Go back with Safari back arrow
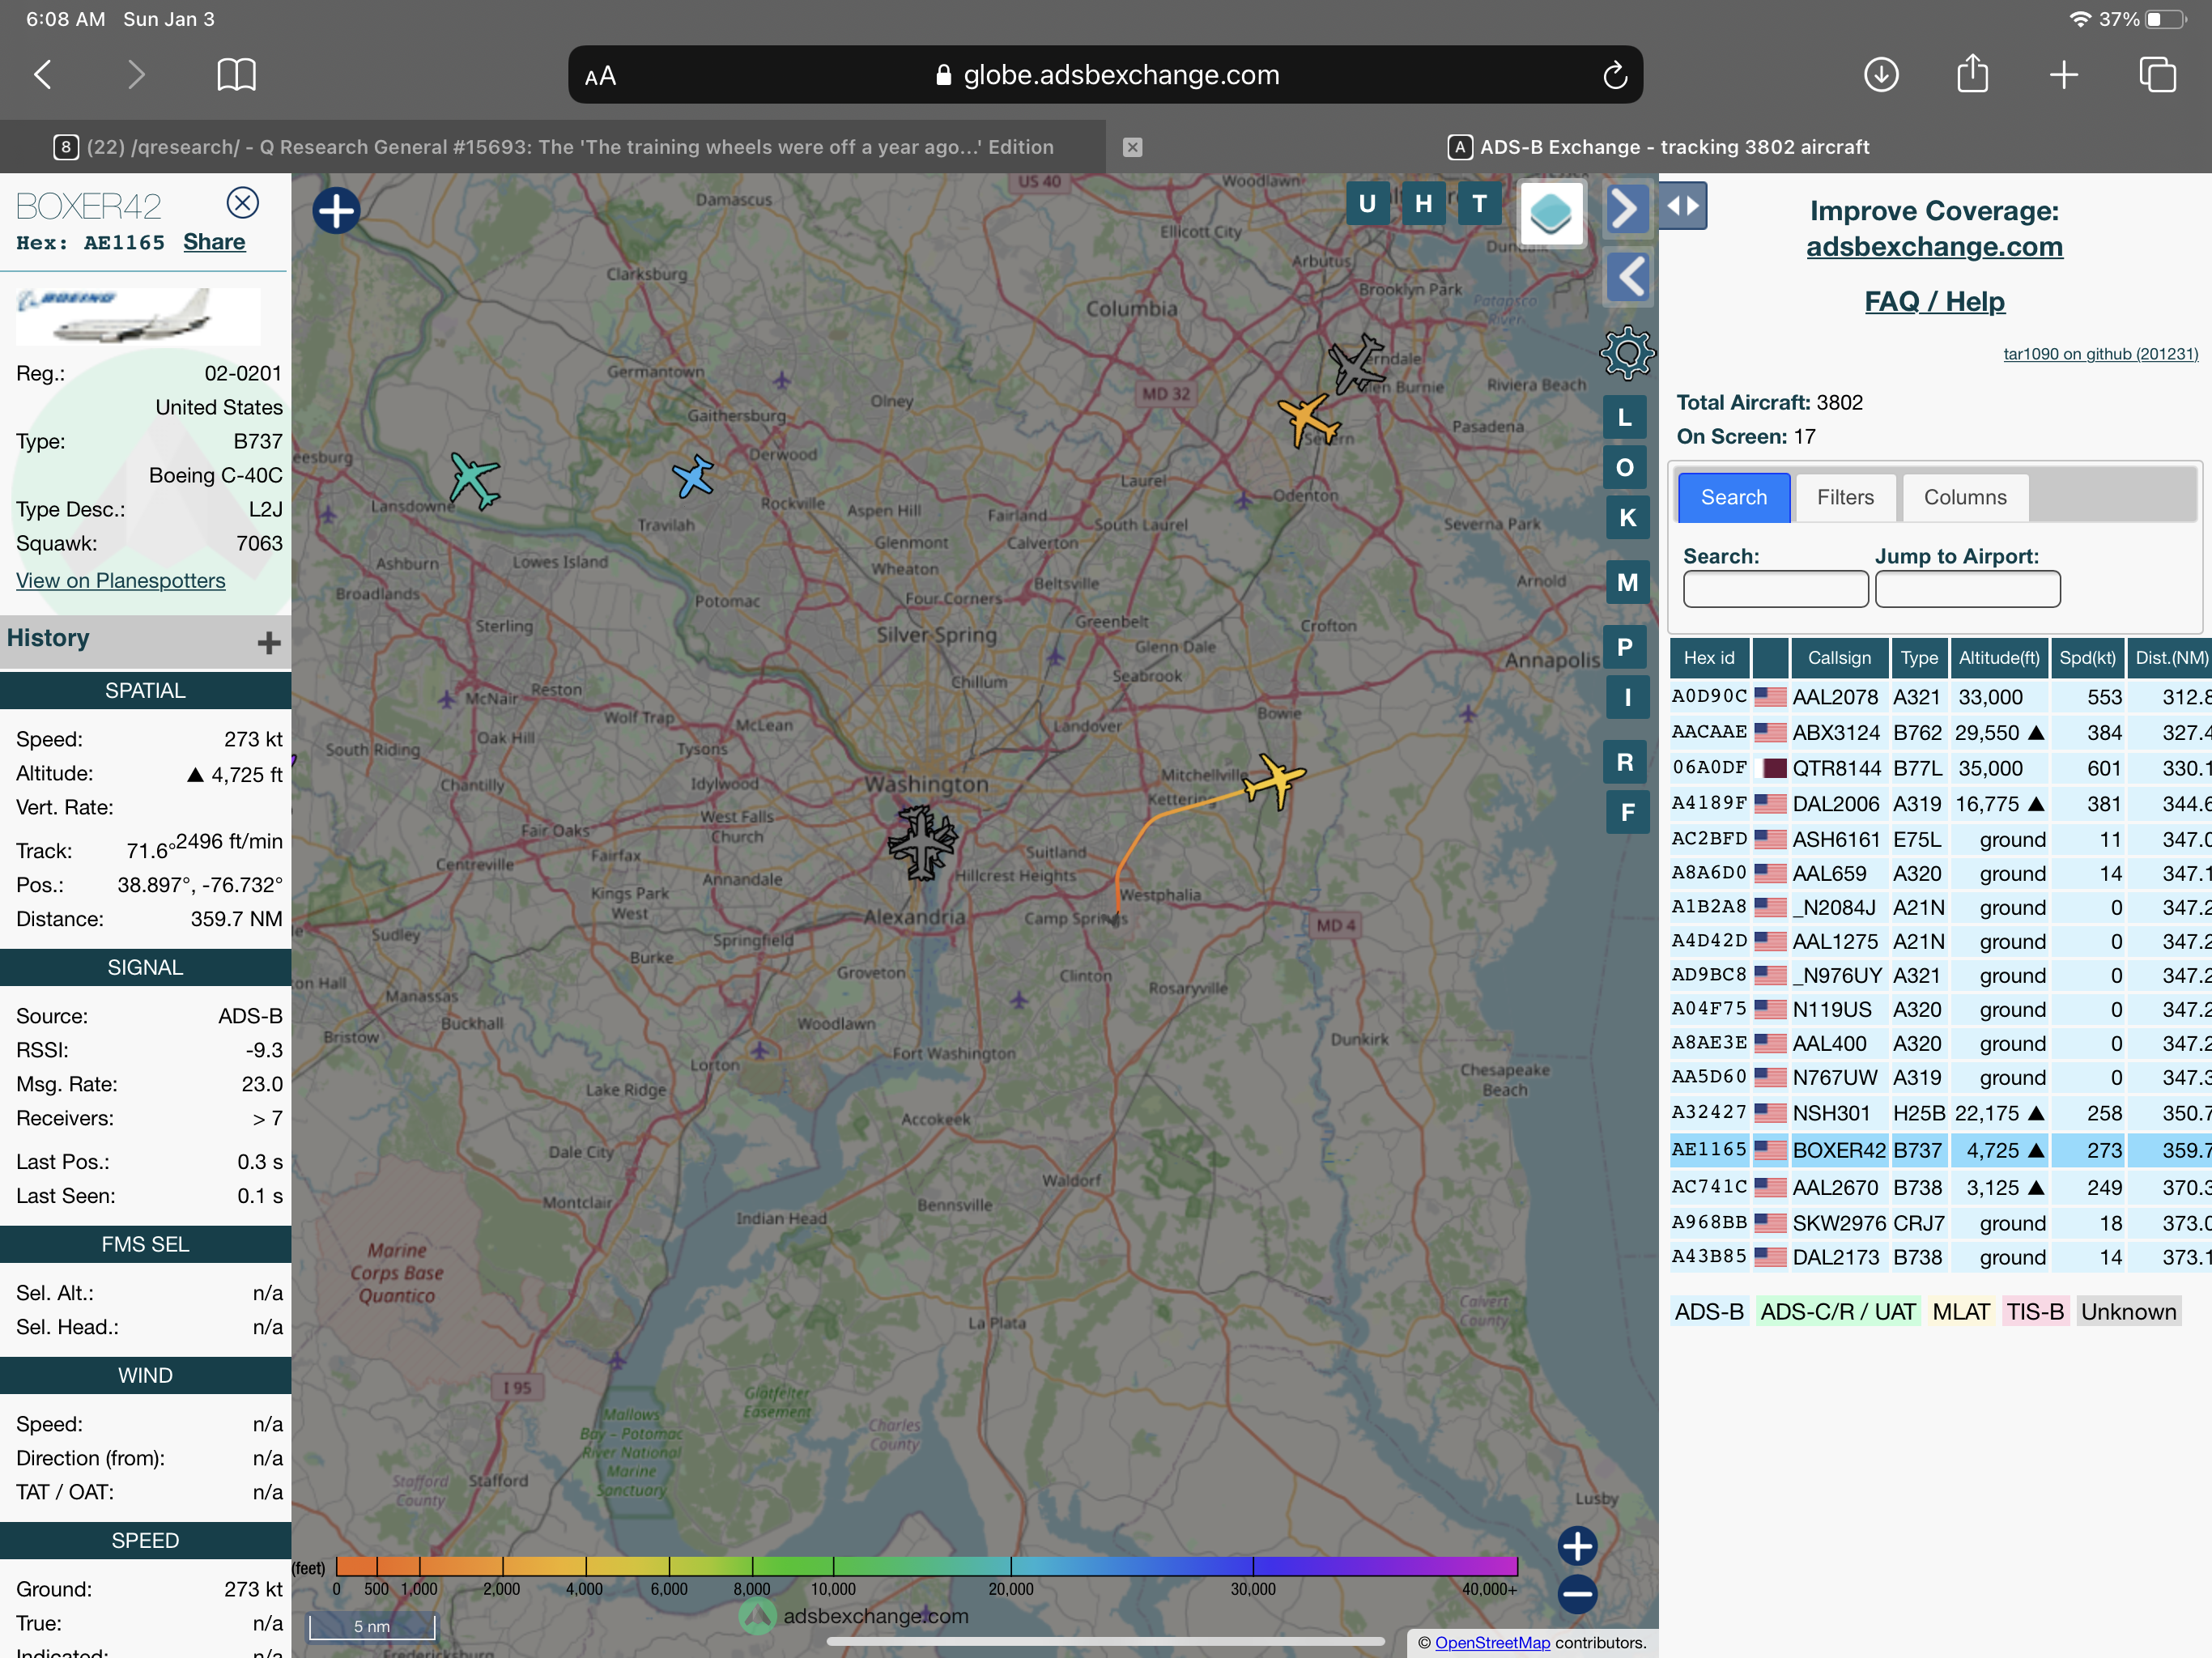This screenshot has height=1658, width=2212. click(x=43, y=74)
